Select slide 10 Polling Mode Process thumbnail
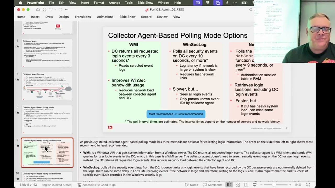 pos(47,177)
